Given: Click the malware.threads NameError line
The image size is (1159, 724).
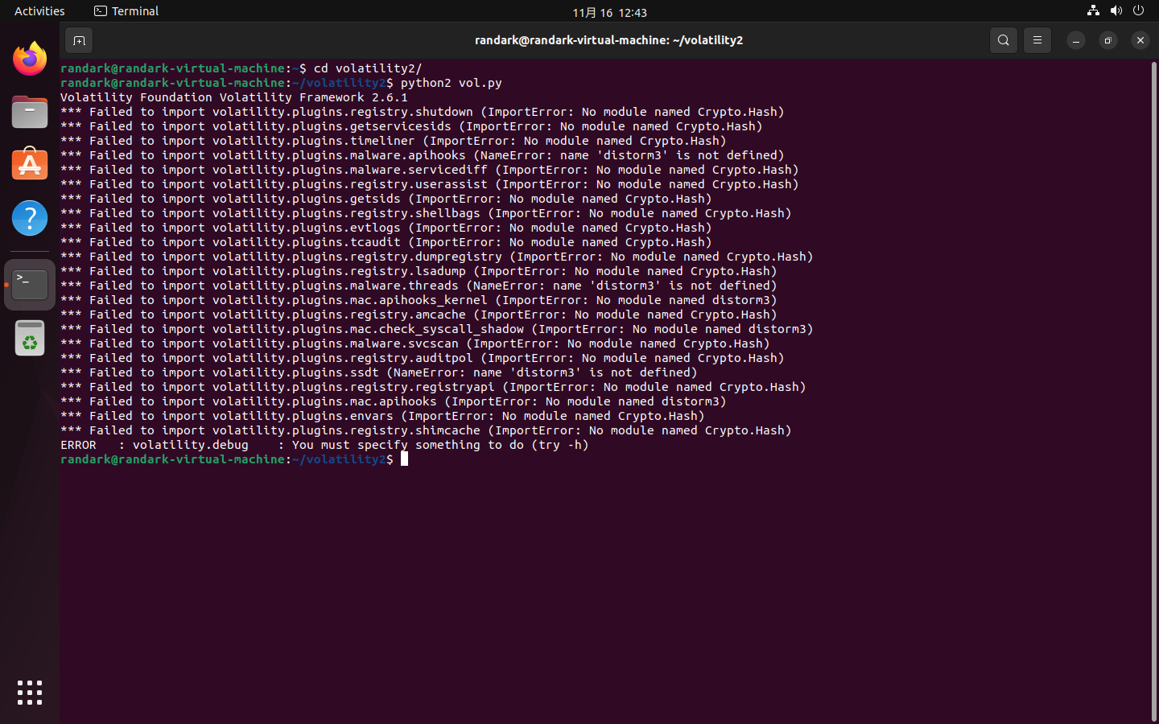Looking at the screenshot, I should point(419,286).
